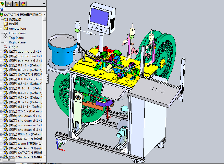
Task: Click the 0.7<1> component icon
Action: coord(6,97)
